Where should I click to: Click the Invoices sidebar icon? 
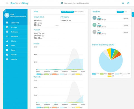(7, 27)
